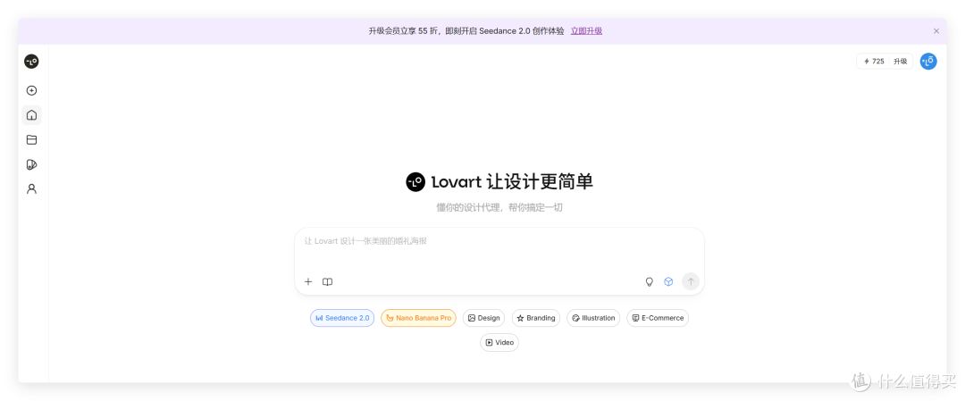The image size is (965, 401).
Task: Click the plus attachment icon in prompt box
Action: (308, 281)
